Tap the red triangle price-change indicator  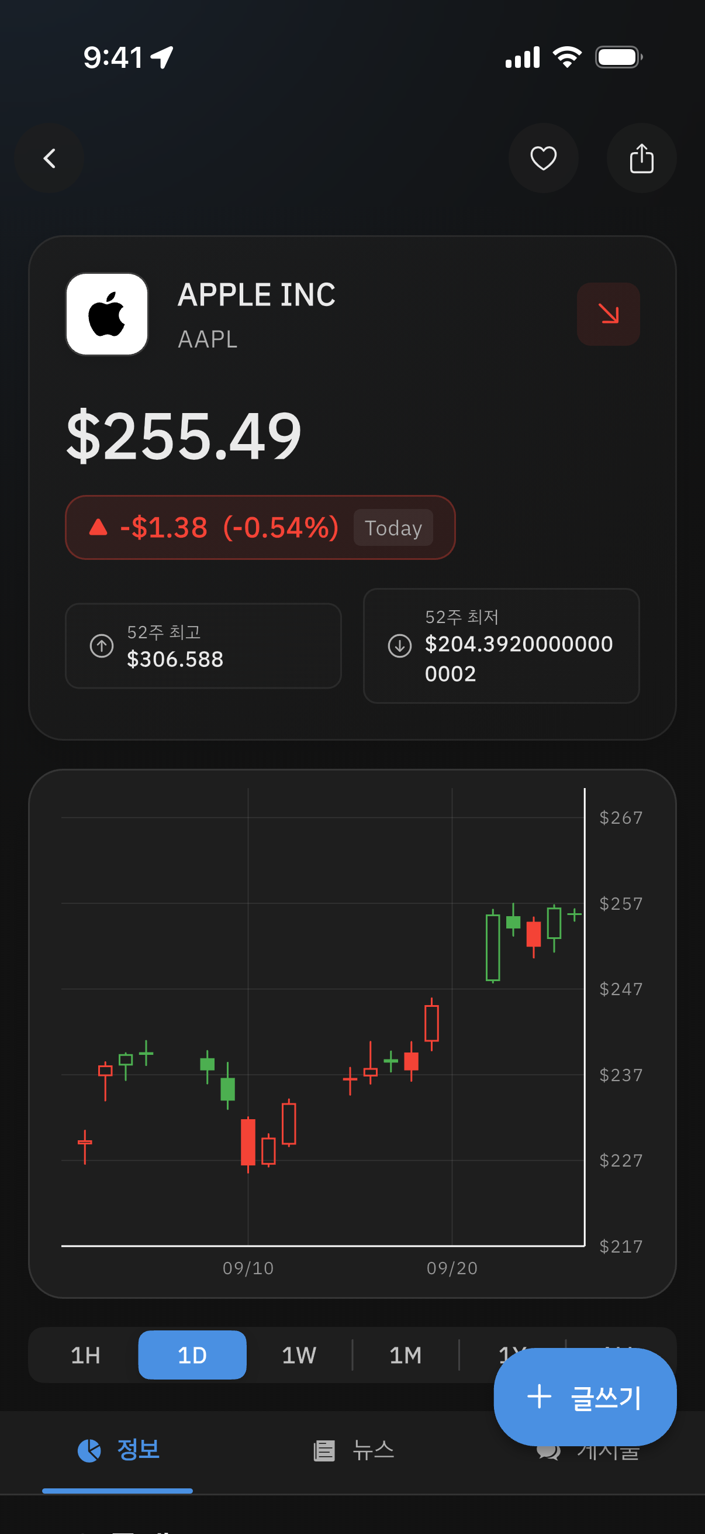pyautogui.click(x=98, y=528)
